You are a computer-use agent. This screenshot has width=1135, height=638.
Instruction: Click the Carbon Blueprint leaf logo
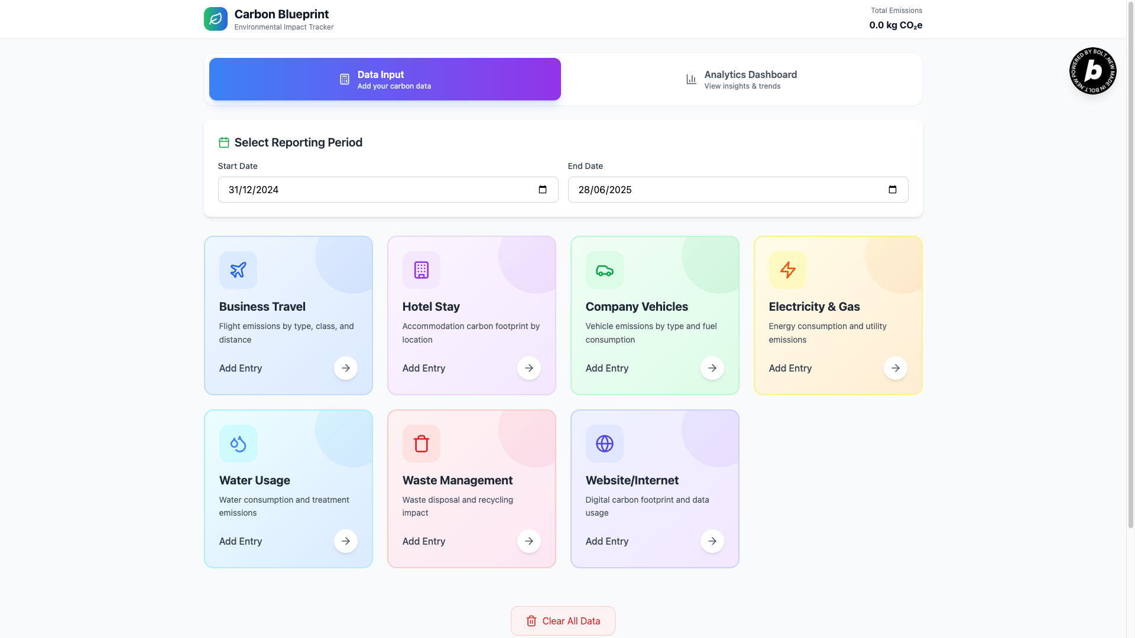215,19
